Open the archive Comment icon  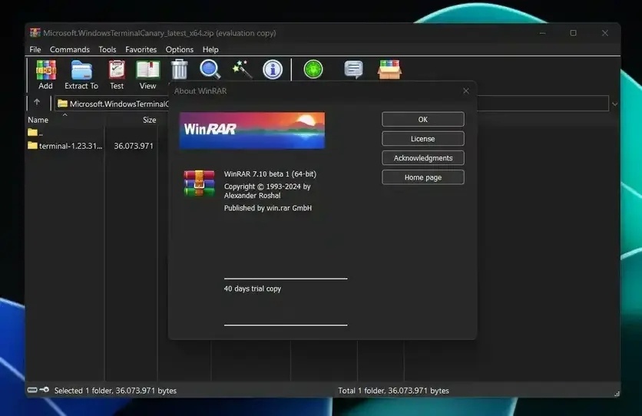coord(354,70)
